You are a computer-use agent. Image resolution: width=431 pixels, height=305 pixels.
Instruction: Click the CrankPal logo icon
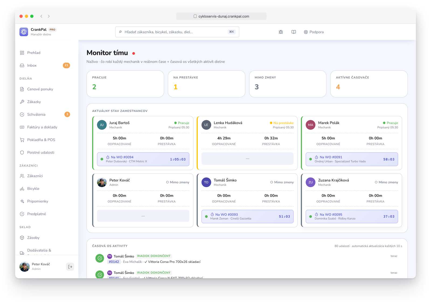click(x=24, y=32)
